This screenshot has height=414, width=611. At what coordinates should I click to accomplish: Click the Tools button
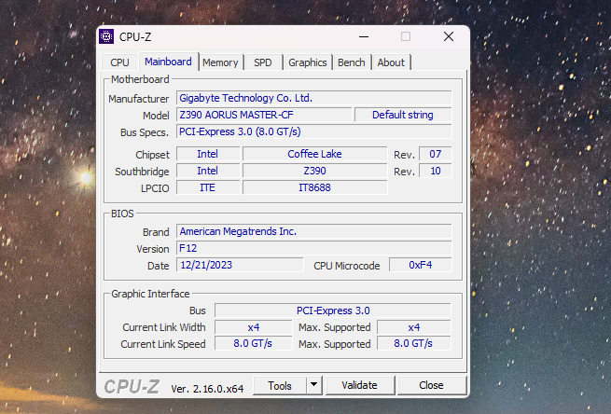[x=280, y=386]
